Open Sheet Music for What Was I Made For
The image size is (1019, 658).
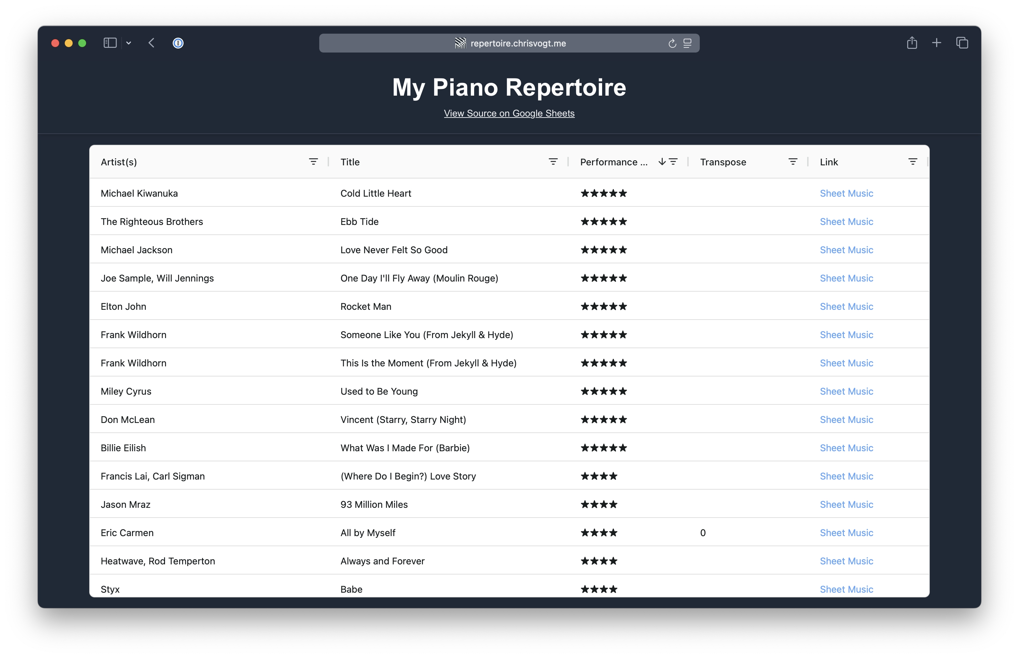point(846,448)
